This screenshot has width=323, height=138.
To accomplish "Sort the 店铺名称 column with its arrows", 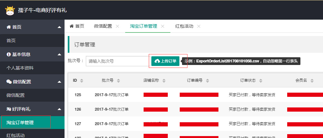I will point(164,81).
